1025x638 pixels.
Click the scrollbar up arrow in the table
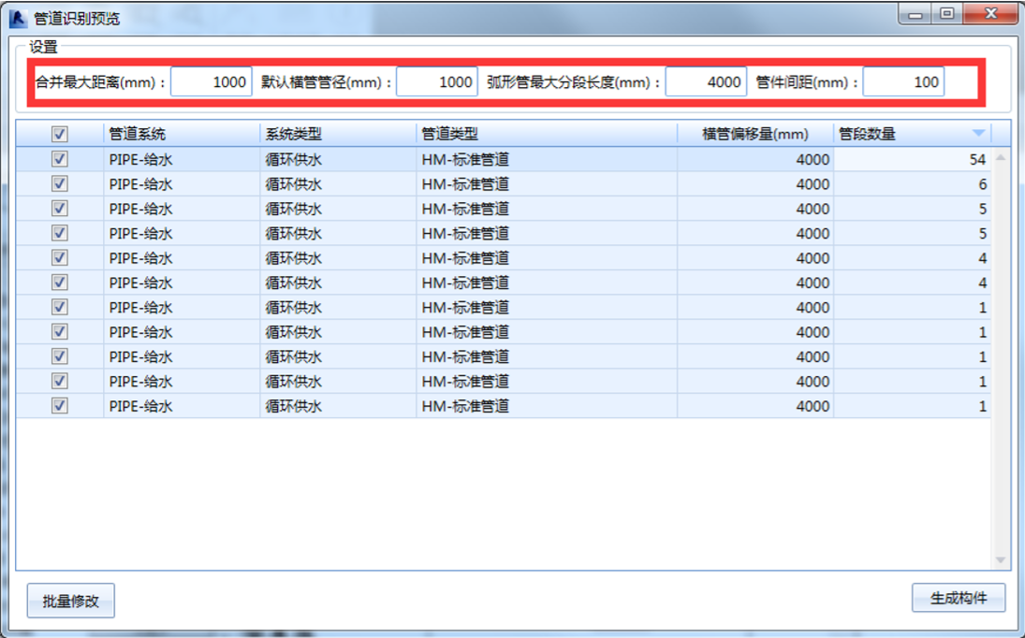pos(1000,157)
